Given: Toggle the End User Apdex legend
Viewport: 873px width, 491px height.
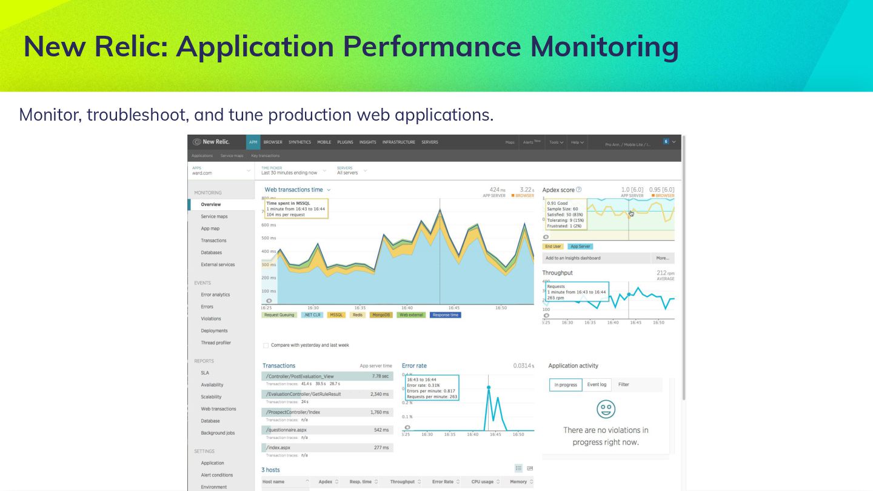Looking at the screenshot, I should tap(553, 247).
